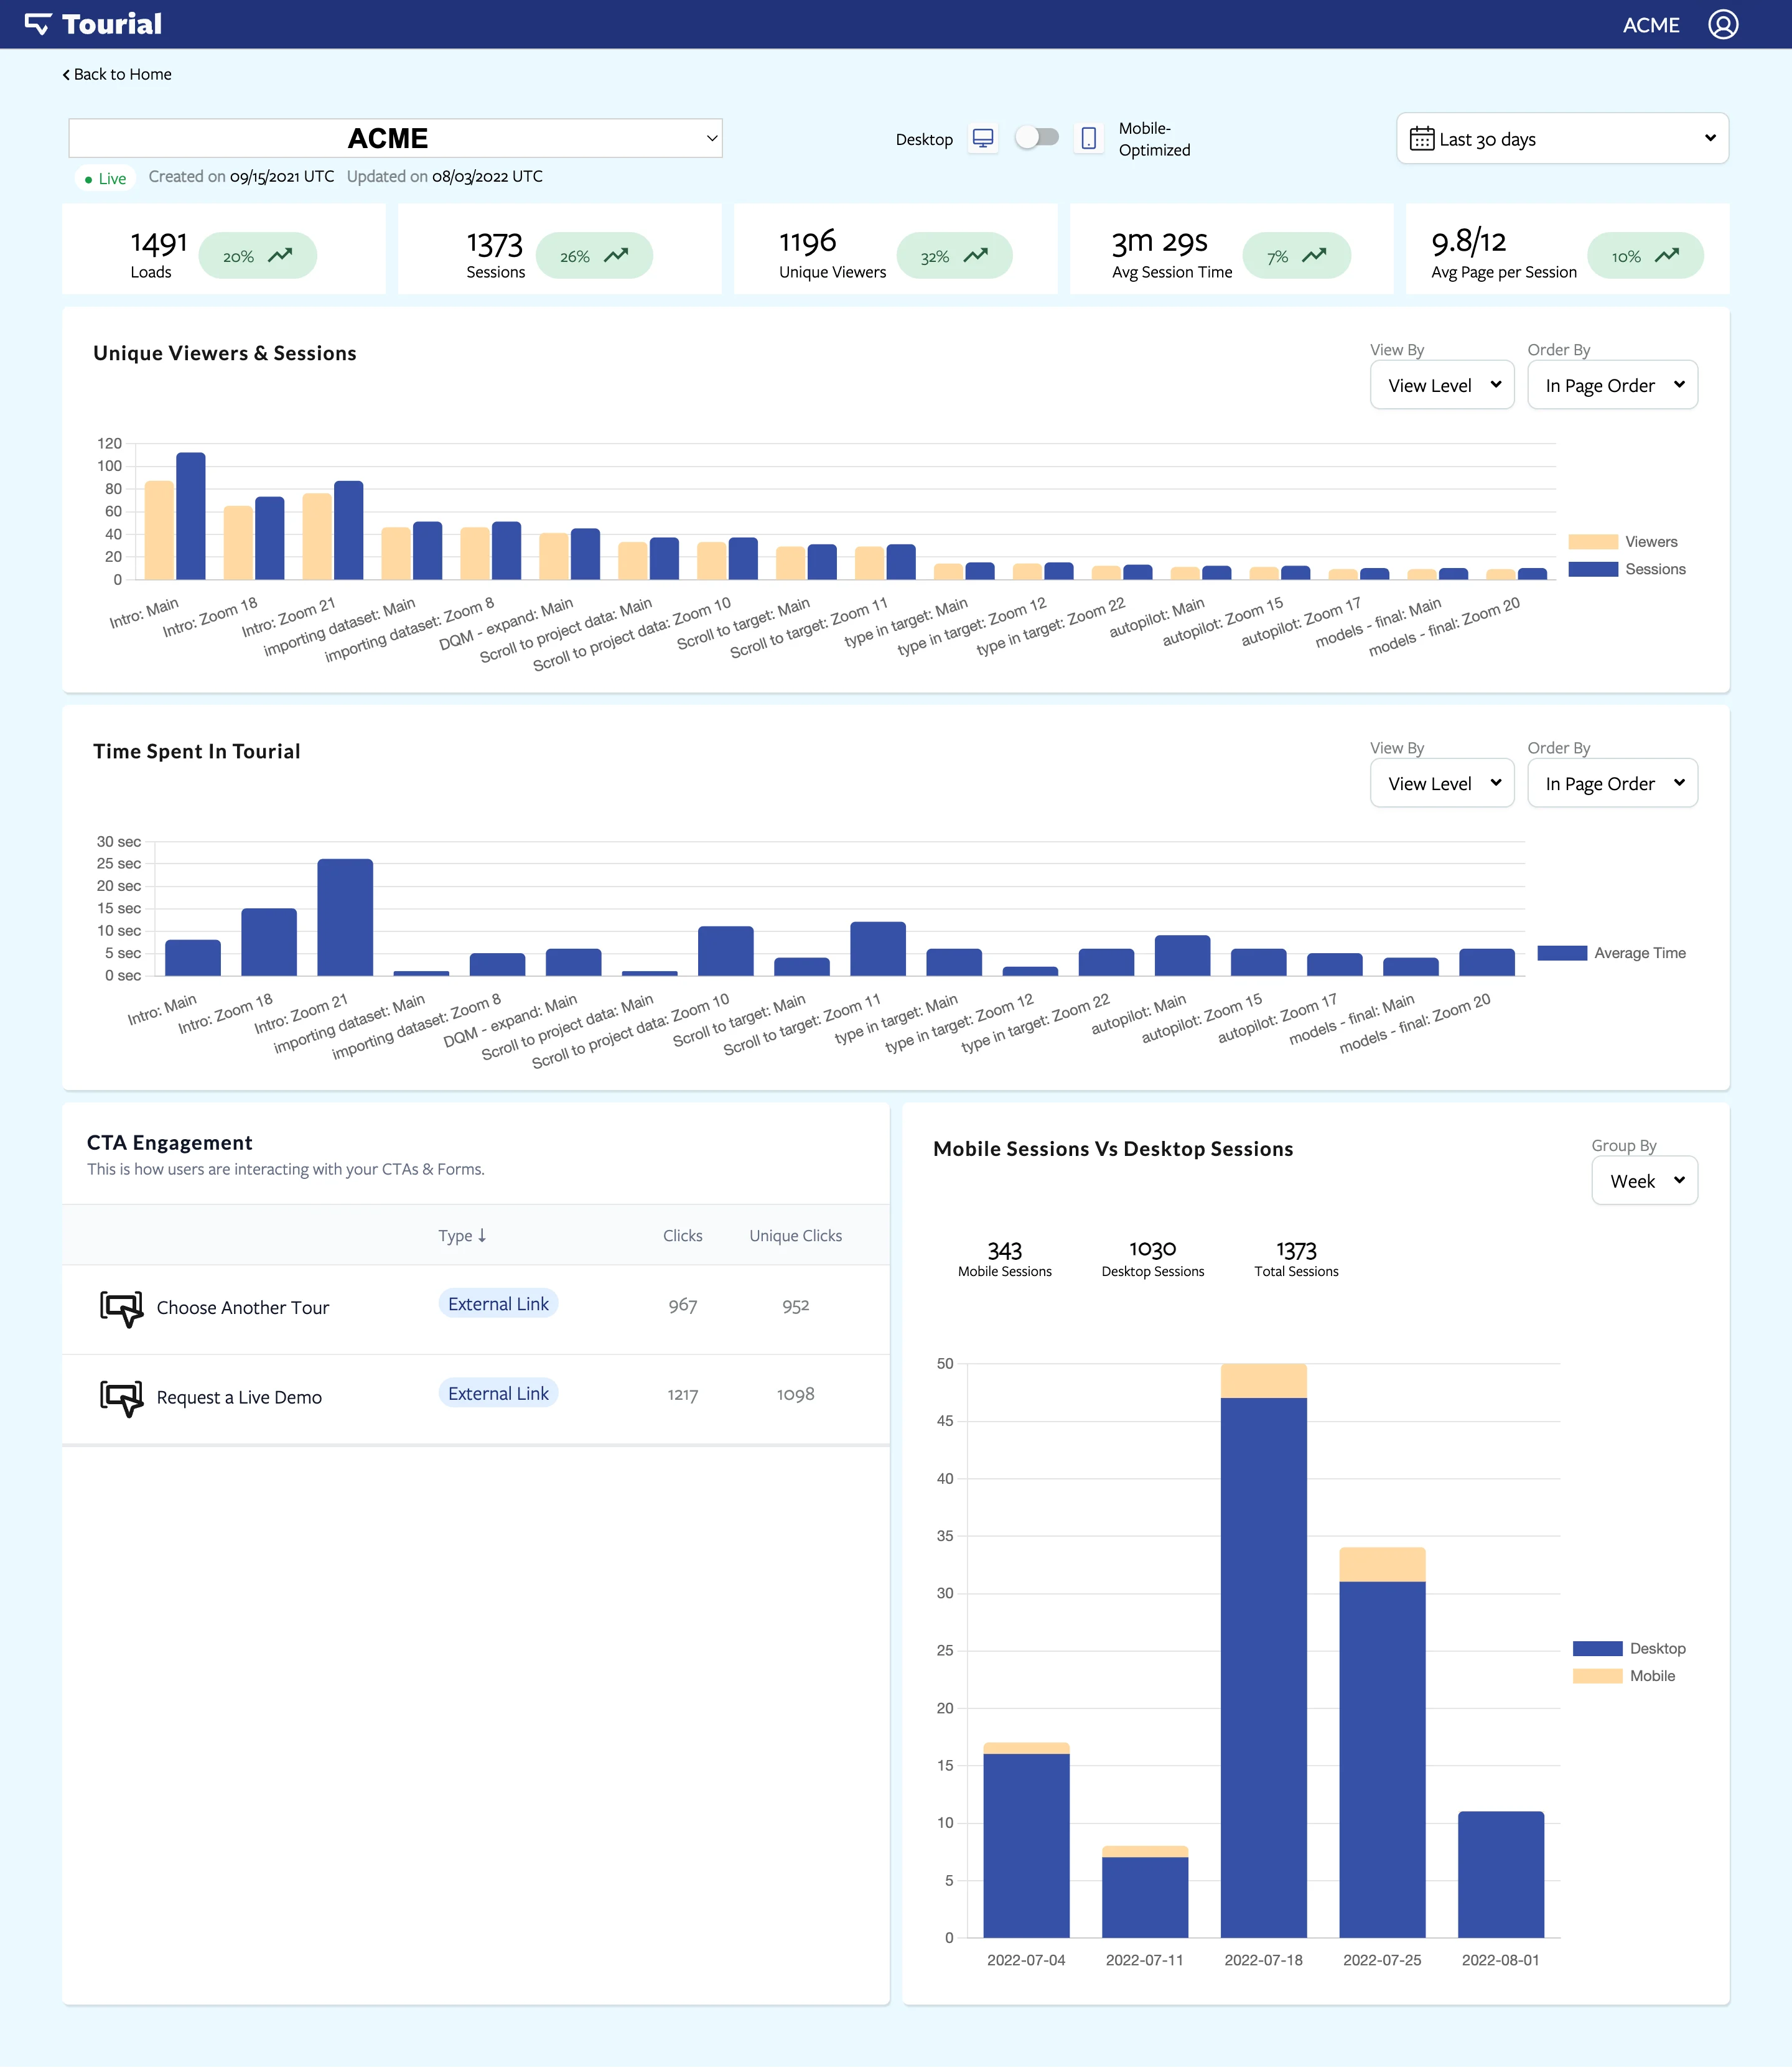
Task: Toggle Average Time legend entry
Action: click(1611, 953)
